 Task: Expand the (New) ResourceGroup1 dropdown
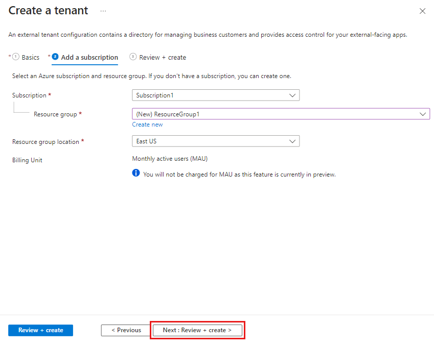point(281,114)
